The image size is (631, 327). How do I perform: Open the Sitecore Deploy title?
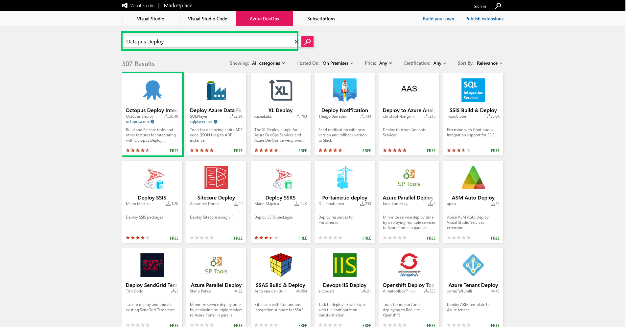coord(216,198)
